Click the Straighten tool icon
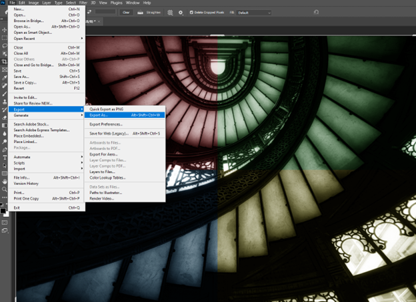Viewport: 416px width, 302px height. coord(140,13)
